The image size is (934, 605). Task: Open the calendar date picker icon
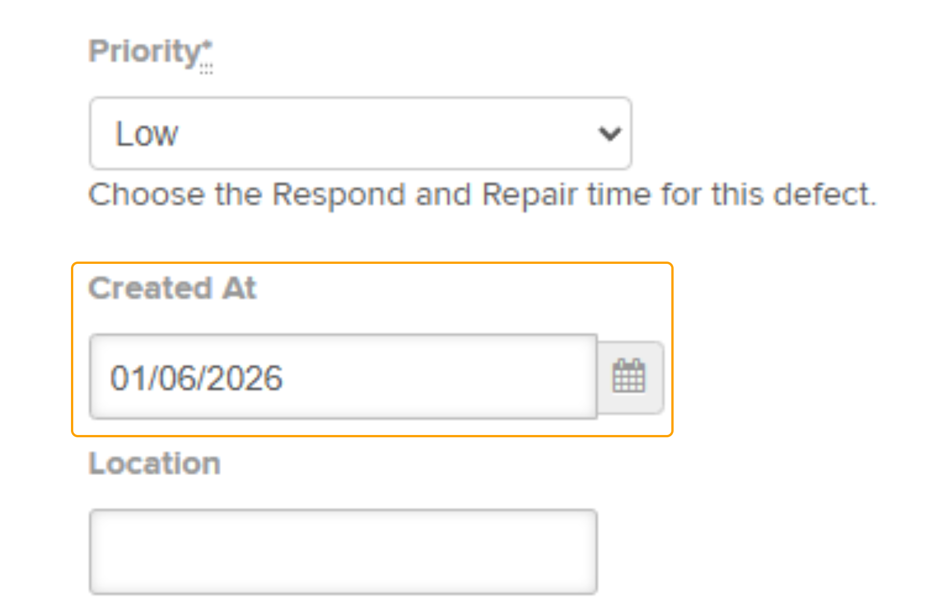(630, 377)
